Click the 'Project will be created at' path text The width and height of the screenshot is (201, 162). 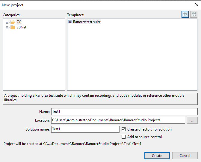point(72,144)
